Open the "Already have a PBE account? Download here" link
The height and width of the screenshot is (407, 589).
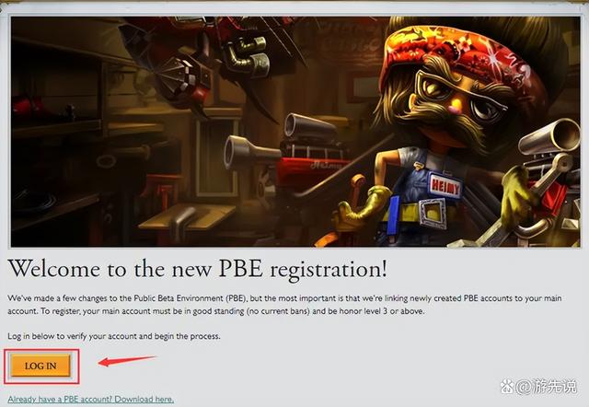90,399
